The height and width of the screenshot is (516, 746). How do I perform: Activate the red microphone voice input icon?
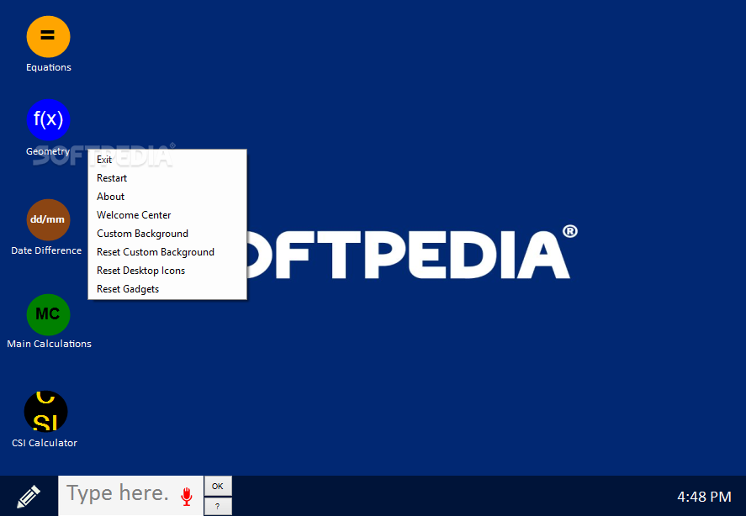pos(187,496)
